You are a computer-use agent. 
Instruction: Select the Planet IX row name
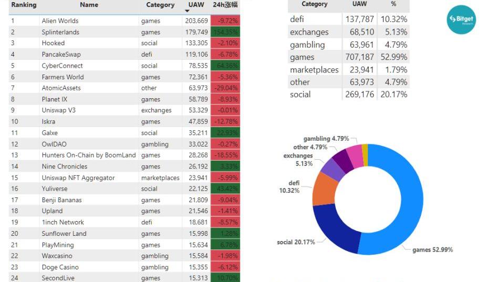tap(54, 99)
